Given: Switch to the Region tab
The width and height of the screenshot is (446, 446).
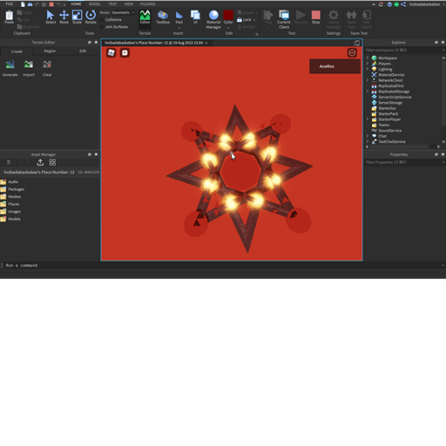Looking at the screenshot, I should (x=50, y=51).
